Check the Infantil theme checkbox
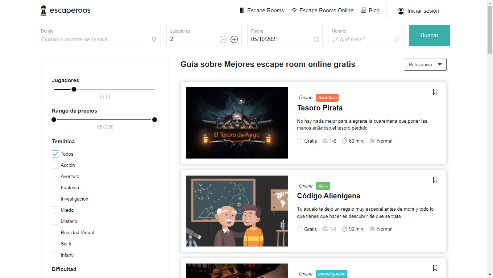This screenshot has width=493, height=278. [55, 255]
